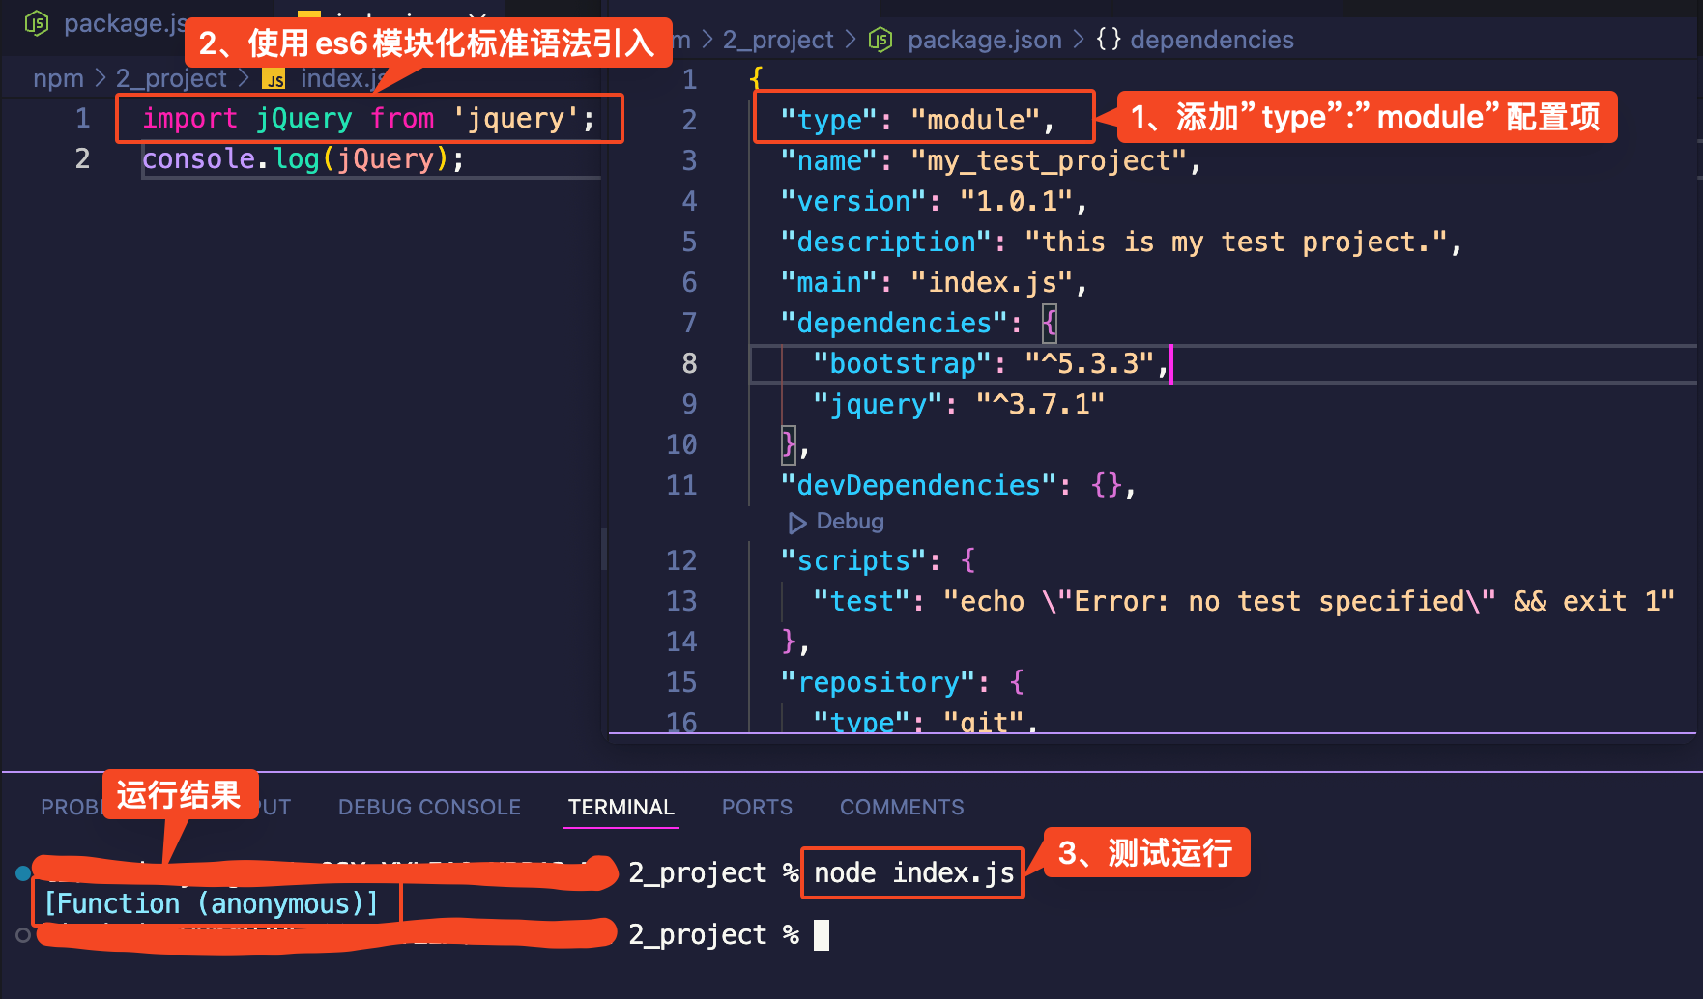Expand 2_project breadcrumb before package.json
1703x999 pixels.
(x=777, y=40)
